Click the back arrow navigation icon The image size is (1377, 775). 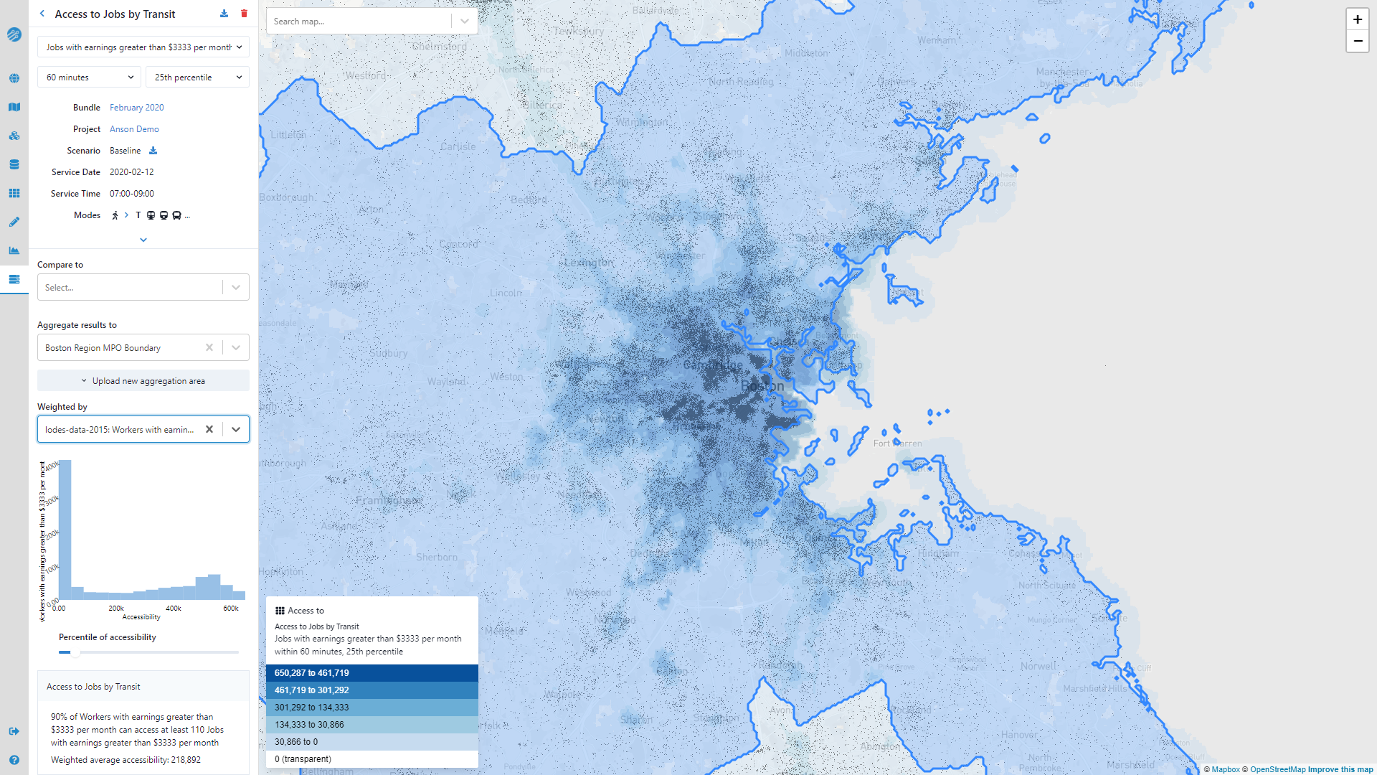[42, 12]
